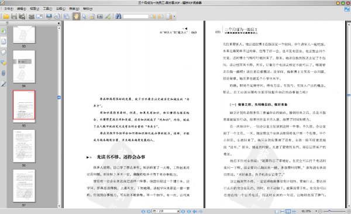Click the binoculars Find icon
This screenshot has height=214, width=351.
(118, 16)
